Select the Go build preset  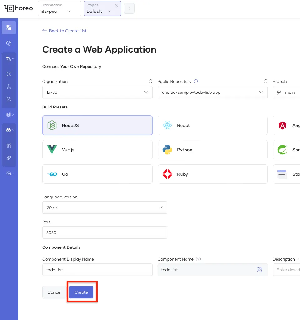click(97, 174)
